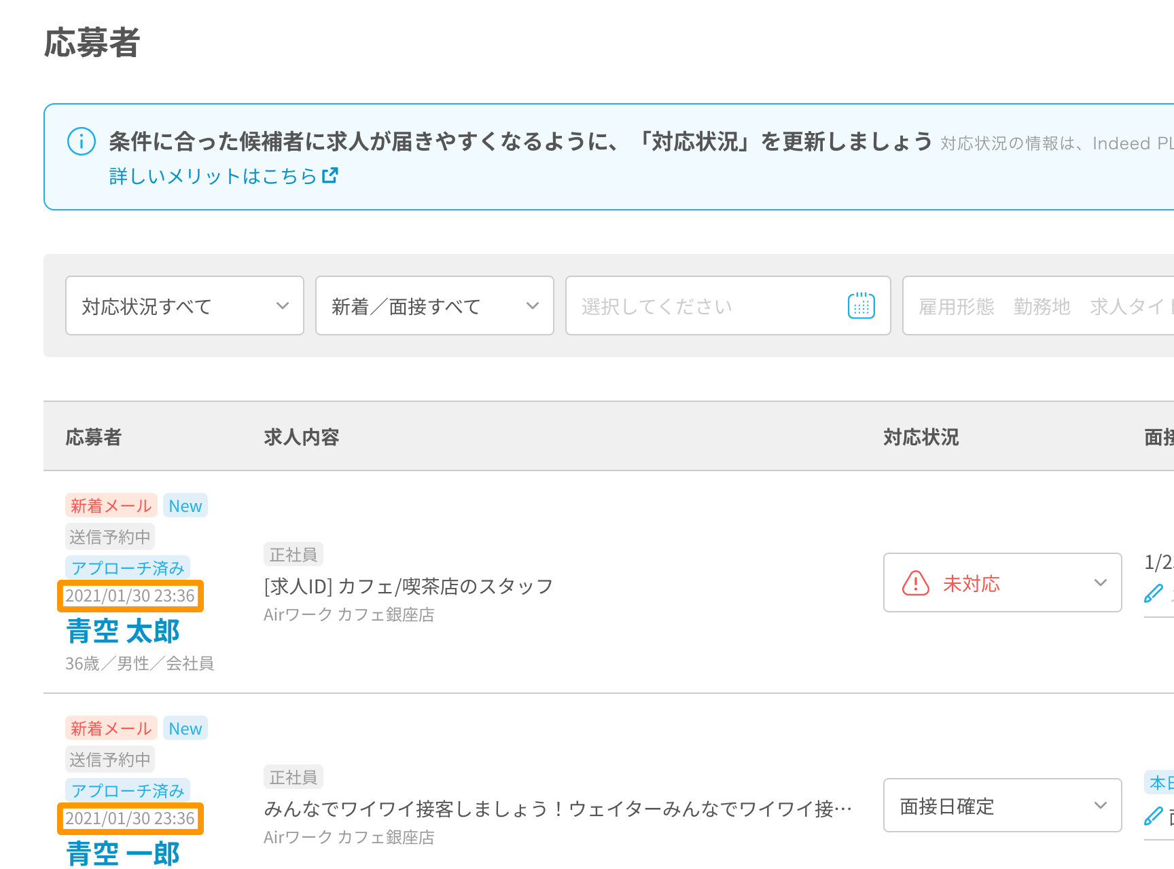Click [求人ID] カフェ/喫茶店のスタッフ text
The image size is (1174, 869).
(x=408, y=586)
